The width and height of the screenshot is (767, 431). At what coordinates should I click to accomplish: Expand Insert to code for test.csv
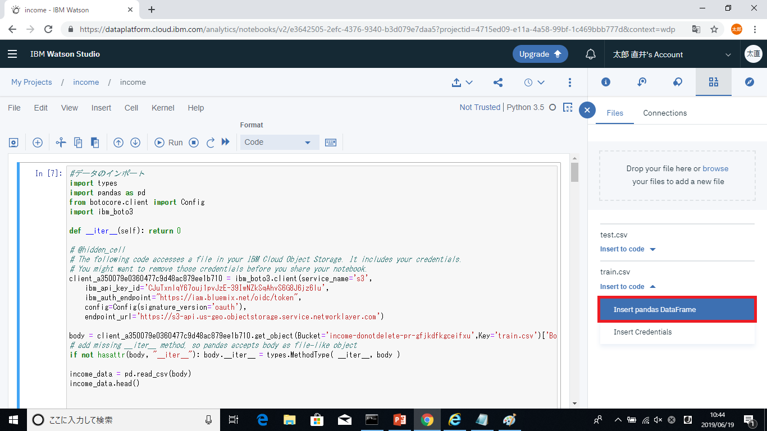pyautogui.click(x=628, y=249)
